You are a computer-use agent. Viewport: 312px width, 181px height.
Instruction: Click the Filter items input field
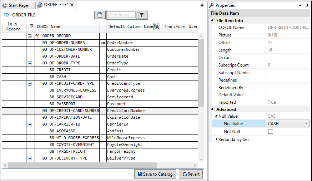[x=121, y=15]
